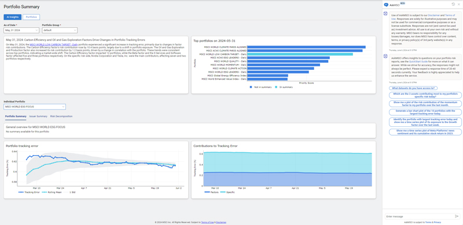
Task: Click the momentum factor risk contribution suggestion
Action: click(425, 103)
